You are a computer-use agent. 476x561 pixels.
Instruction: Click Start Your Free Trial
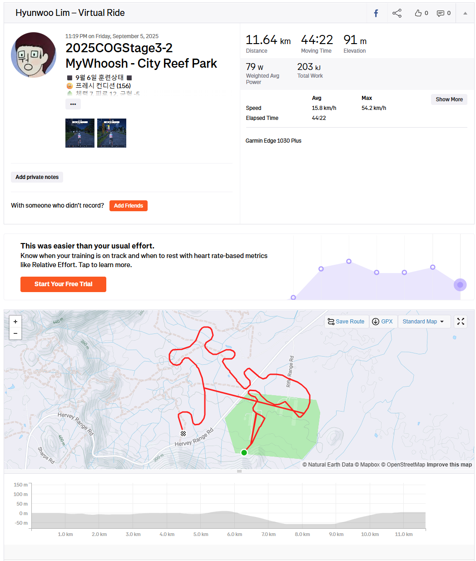coord(63,284)
